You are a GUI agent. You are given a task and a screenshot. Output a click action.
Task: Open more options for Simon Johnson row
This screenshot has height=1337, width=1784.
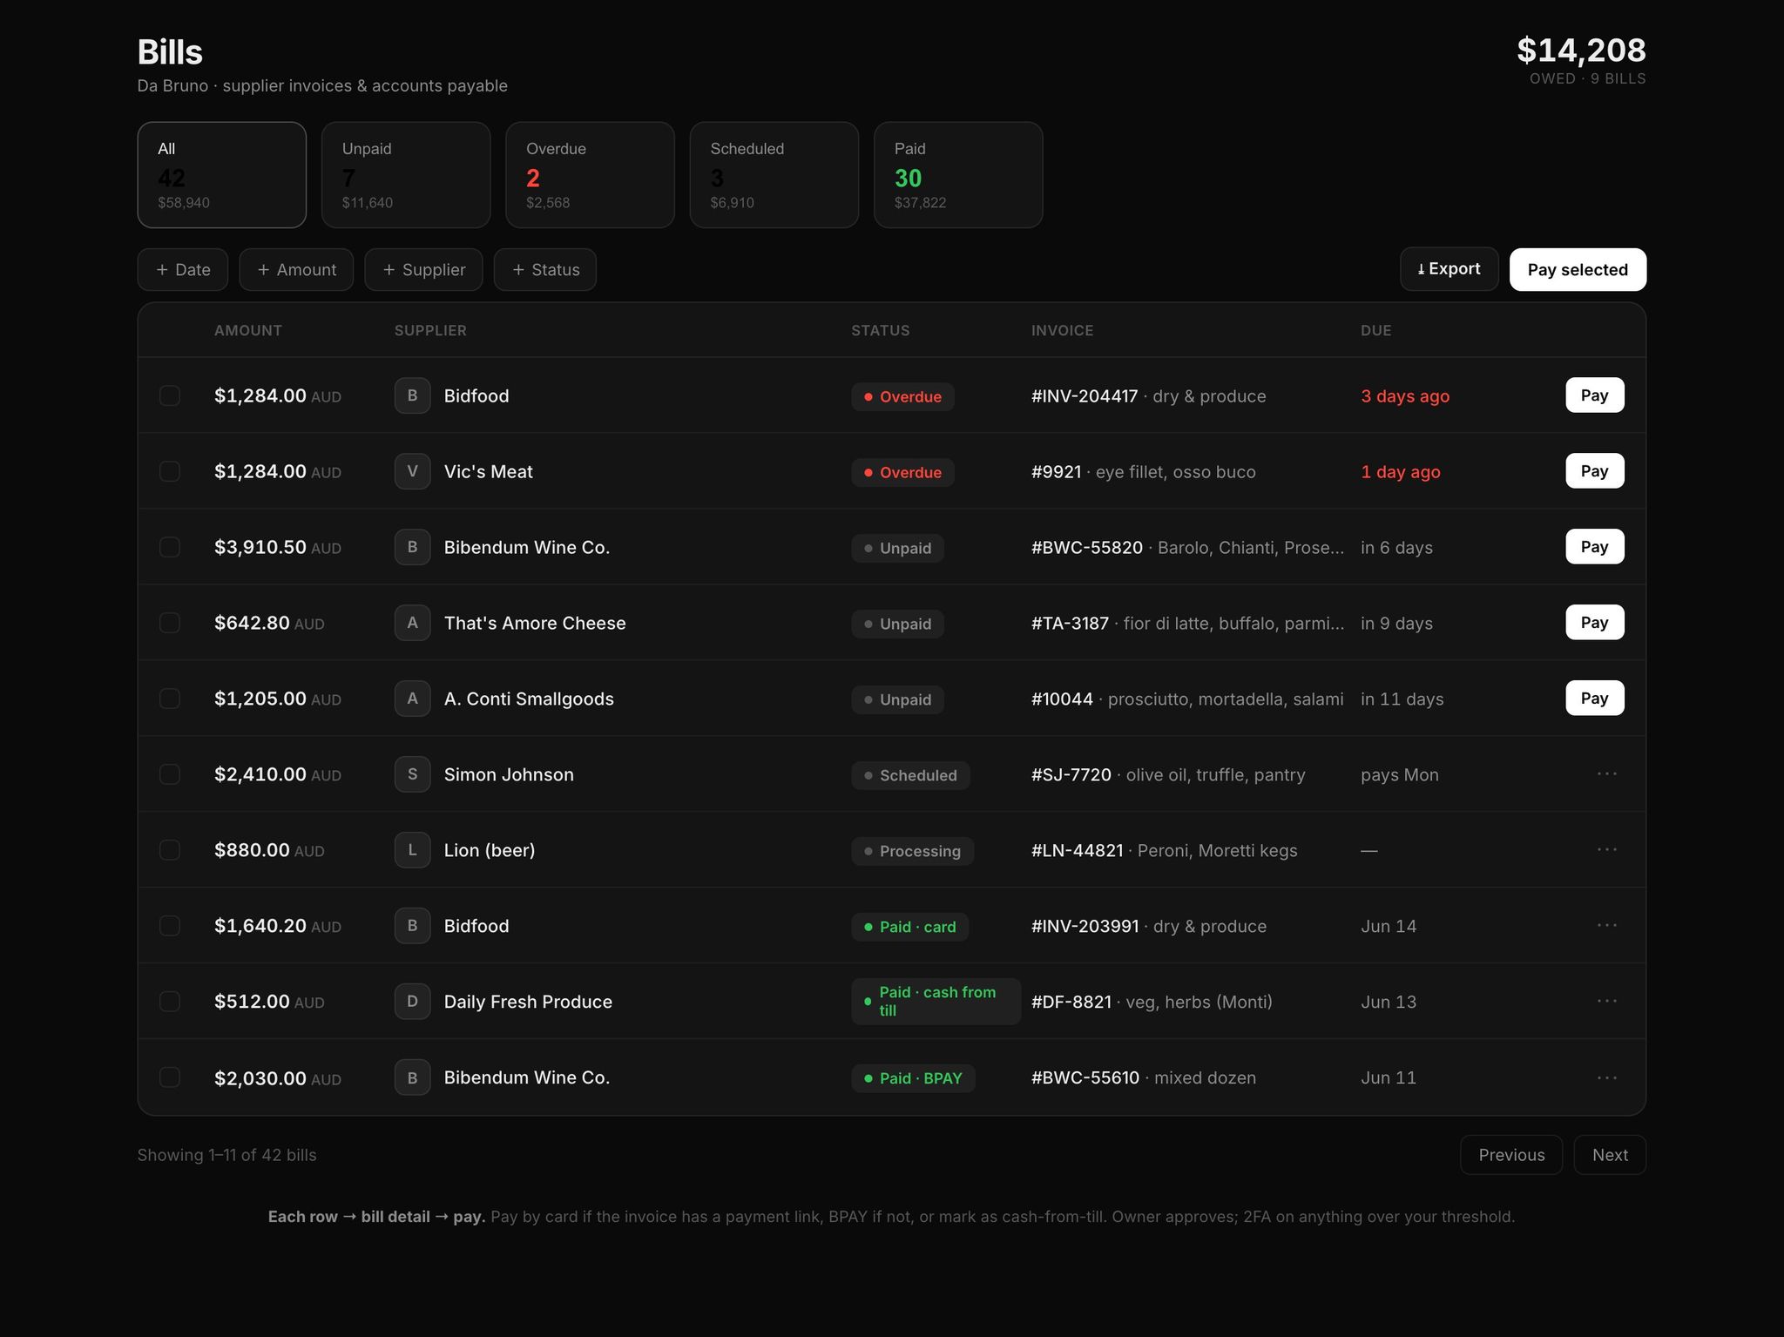pos(1607,773)
